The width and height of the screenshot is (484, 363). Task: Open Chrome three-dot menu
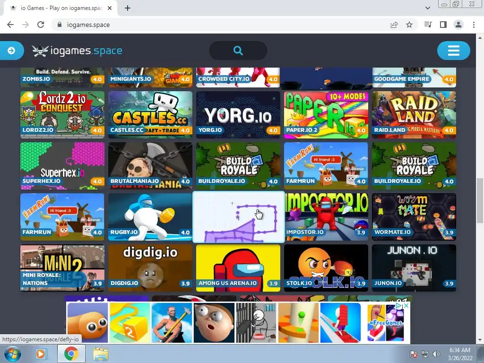point(474,25)
